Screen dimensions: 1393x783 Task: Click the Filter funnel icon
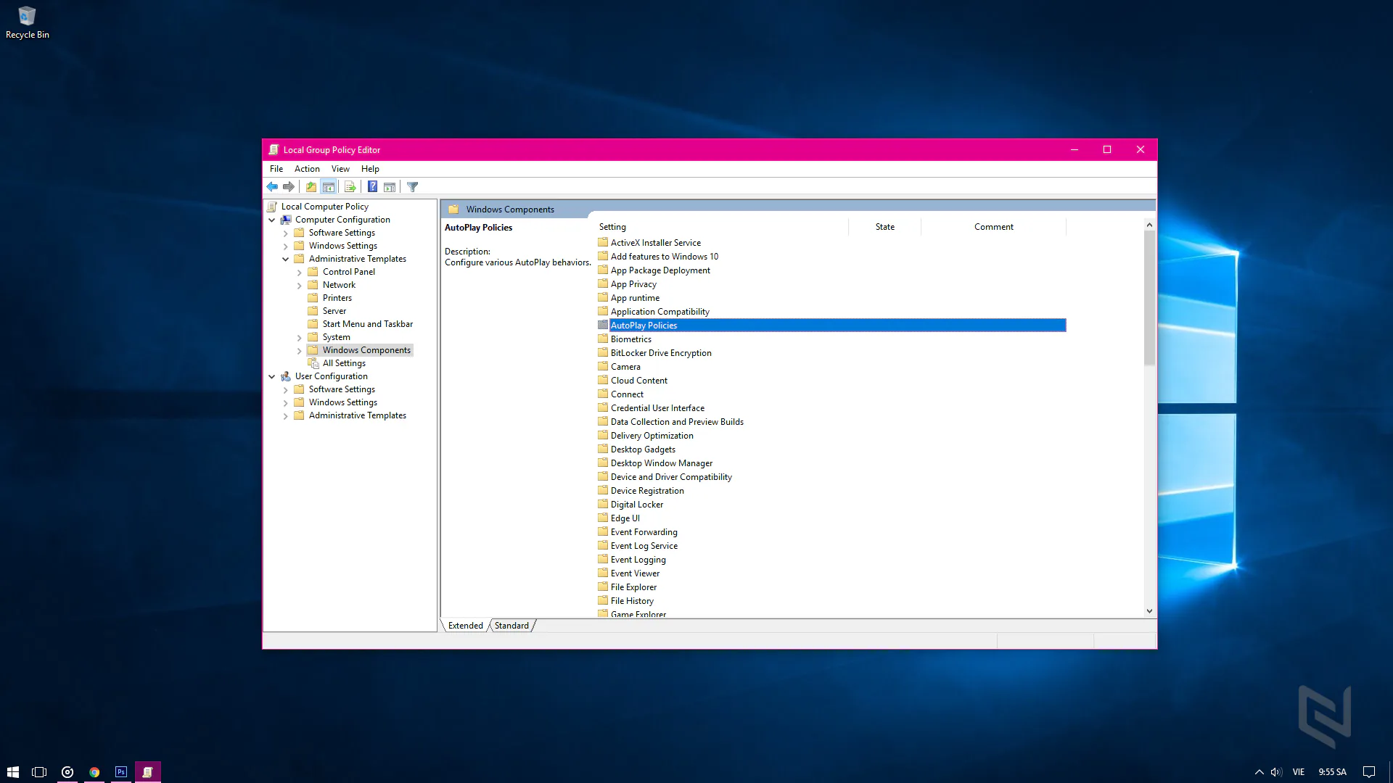[413, 187]
